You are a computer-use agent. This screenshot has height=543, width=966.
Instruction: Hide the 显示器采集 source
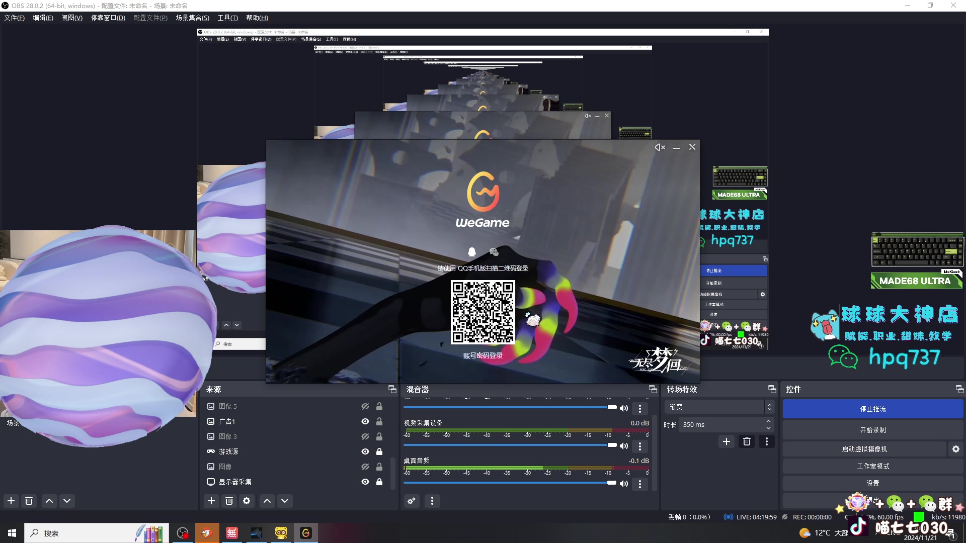tap(365, 482)
